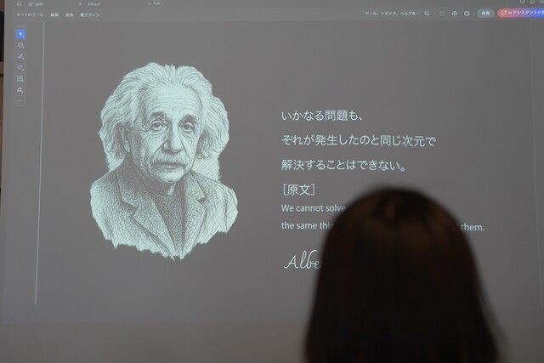
Task: Open the すべてのツール menu
Action: pos(31,15)
